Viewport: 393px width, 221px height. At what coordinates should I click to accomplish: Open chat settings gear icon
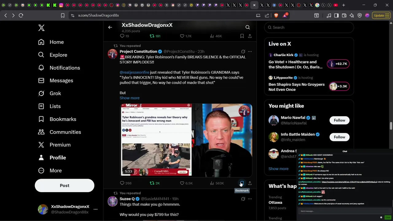381,217
